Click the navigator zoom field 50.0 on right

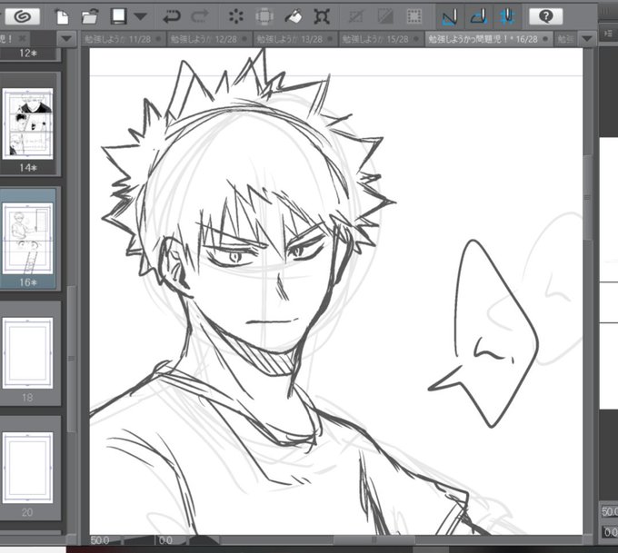click(x=610, y=511)
